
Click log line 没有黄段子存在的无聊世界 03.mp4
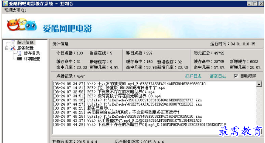(x=107, y=96)
